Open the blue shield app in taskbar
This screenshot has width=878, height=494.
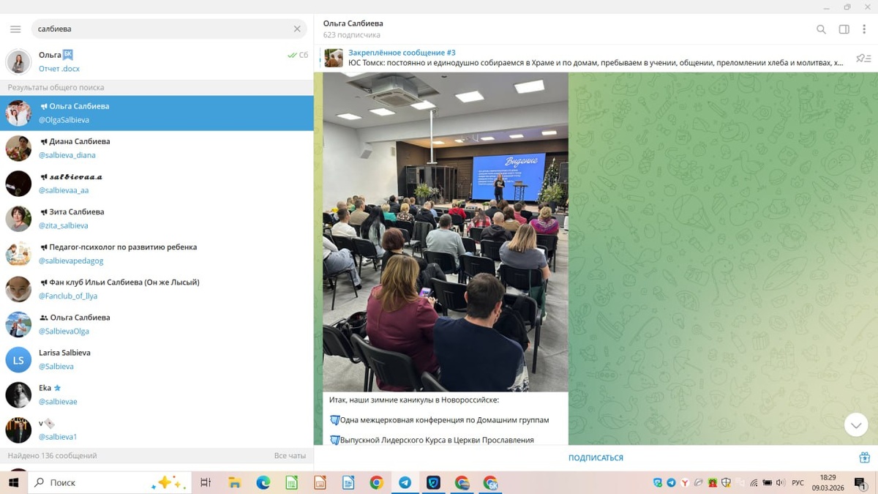(x=433, y=482)
